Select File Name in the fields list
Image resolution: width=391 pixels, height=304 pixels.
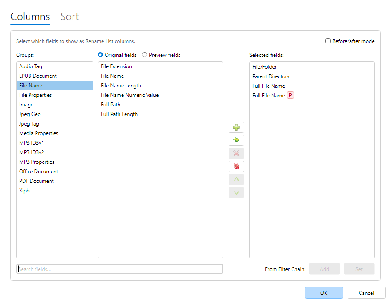160,76
